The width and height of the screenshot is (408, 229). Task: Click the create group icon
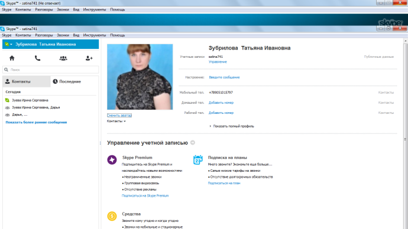point(63,58)
